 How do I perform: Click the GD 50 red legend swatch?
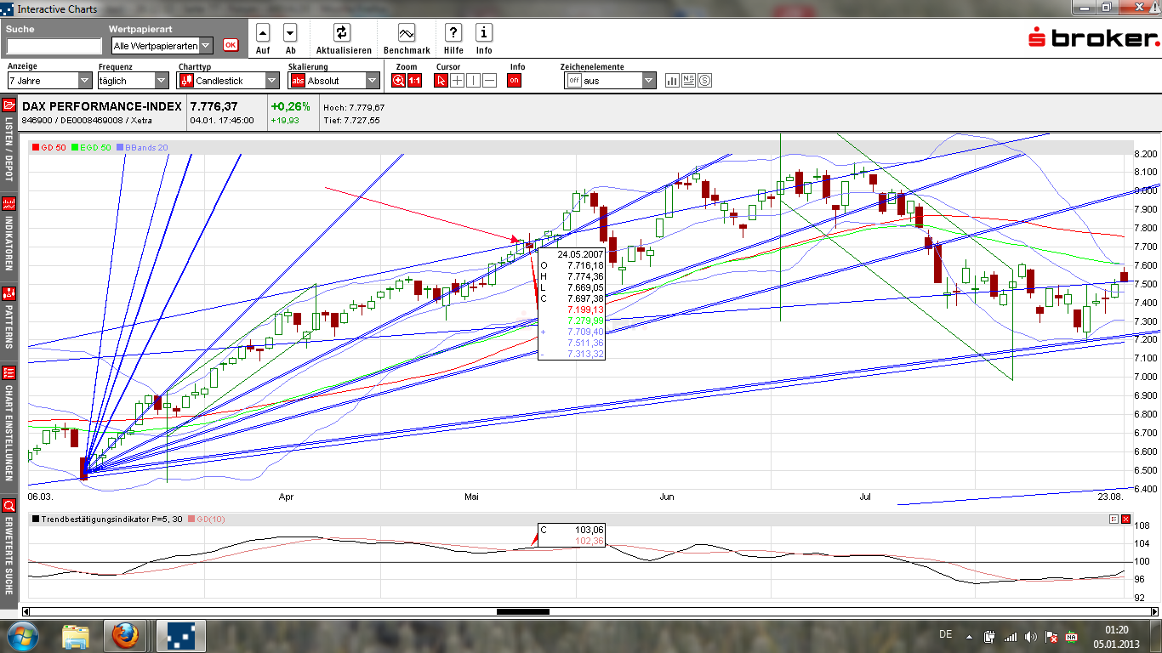(x=35, y=148)
